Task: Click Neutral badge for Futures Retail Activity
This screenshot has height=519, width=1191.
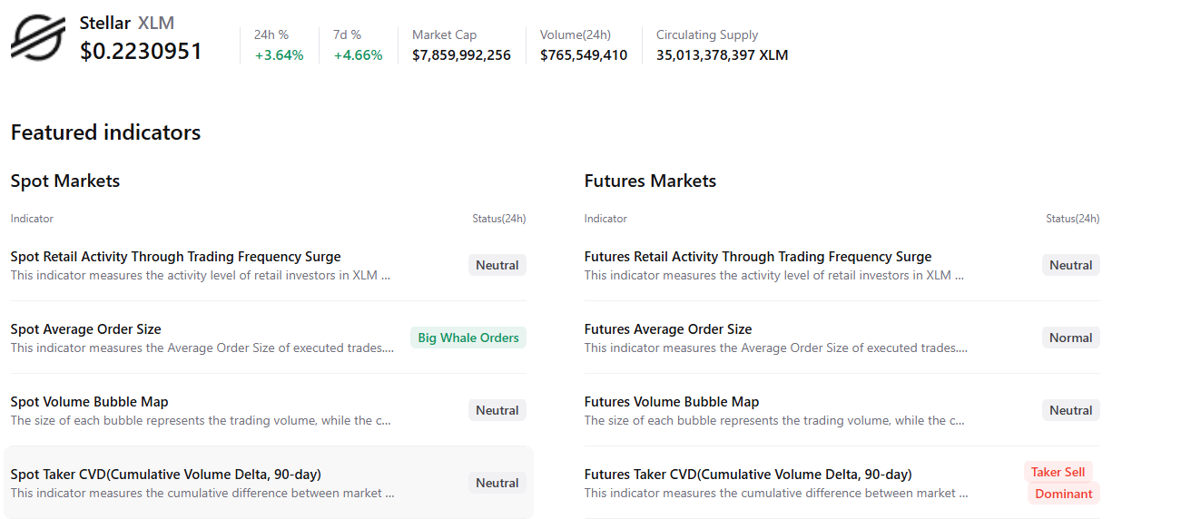Action: (x=1071, y=265)
